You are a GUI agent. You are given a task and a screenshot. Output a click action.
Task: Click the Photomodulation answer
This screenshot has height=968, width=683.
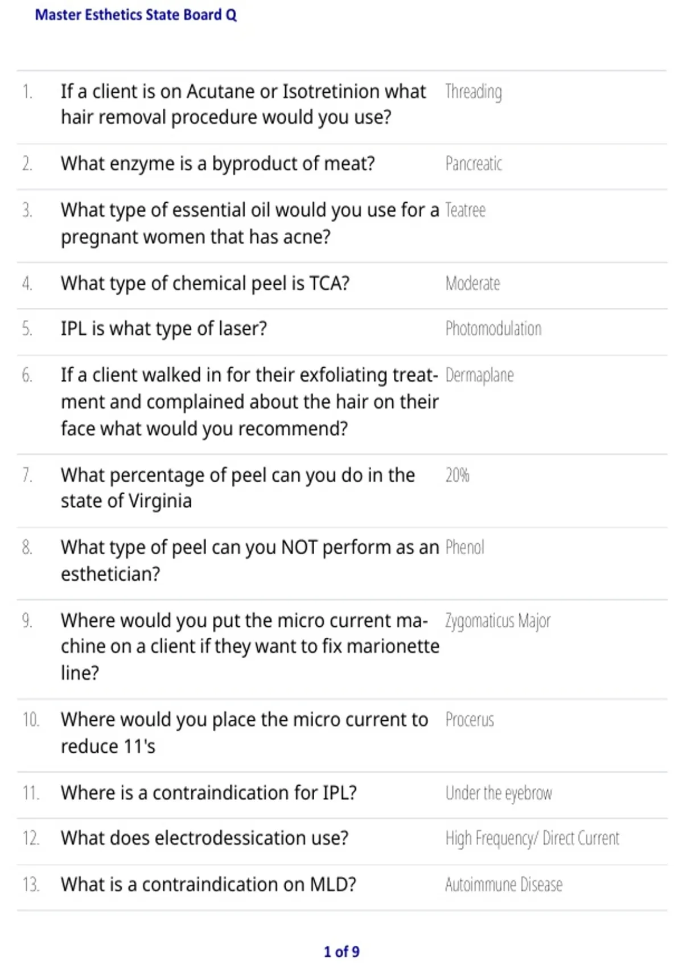(x=493, y=329)
